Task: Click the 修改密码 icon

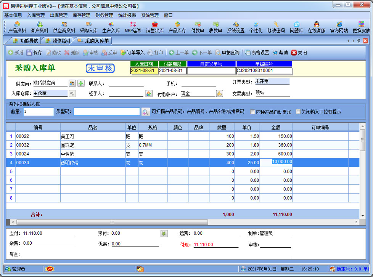Action: pos(276,27)
